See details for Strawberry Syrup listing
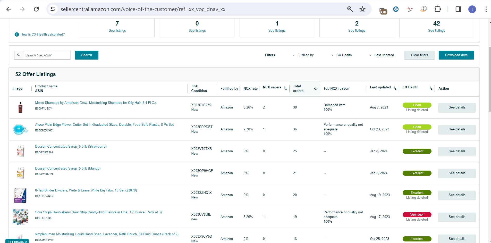Screen dimensions: 491x243 click(457, 151)
